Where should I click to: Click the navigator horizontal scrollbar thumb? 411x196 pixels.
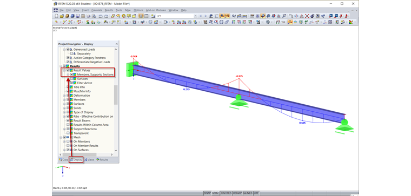click(x=80, y=154)
